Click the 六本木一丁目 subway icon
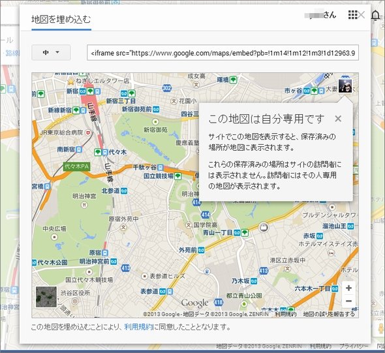 [x=335, y=288]
